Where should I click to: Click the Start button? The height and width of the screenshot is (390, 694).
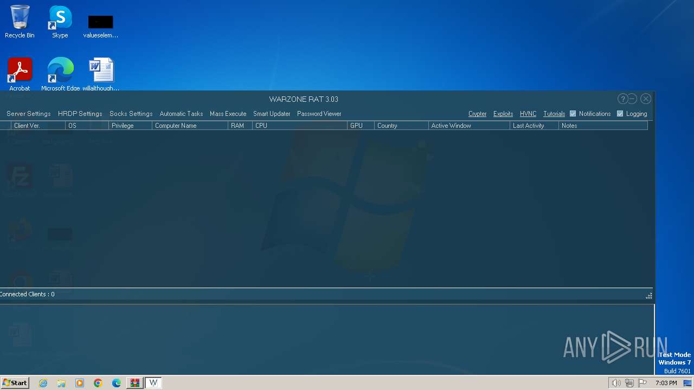(x=15, y=383)
